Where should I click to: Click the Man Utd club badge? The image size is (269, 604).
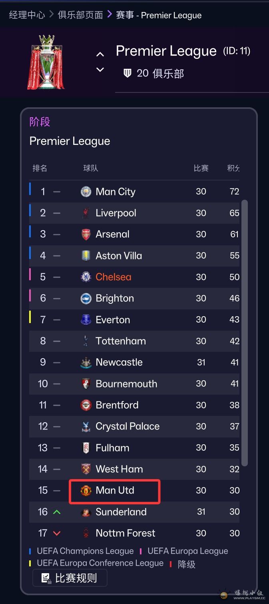(86, 490)
